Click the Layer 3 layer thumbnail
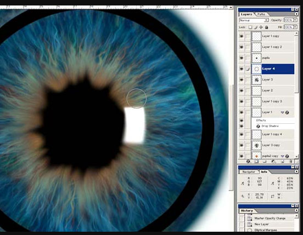 tap(257, 80)
